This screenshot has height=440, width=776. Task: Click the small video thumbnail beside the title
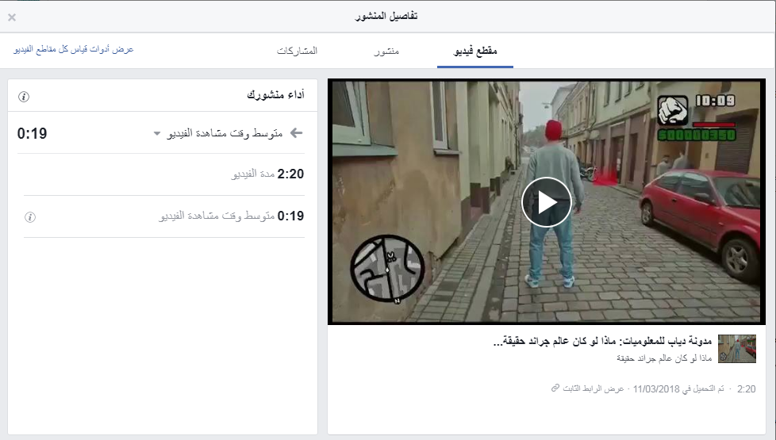737,349
